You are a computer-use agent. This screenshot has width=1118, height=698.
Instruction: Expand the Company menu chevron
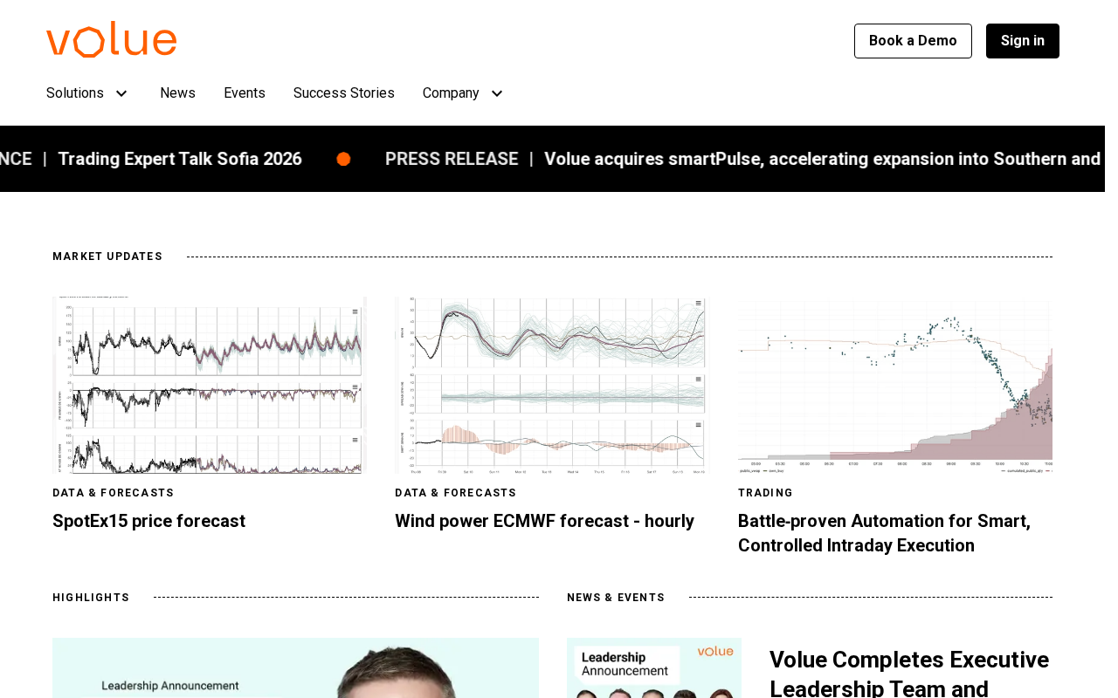[497, 93]
